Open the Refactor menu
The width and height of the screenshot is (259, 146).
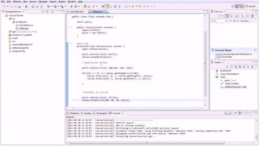click(17, 2)
